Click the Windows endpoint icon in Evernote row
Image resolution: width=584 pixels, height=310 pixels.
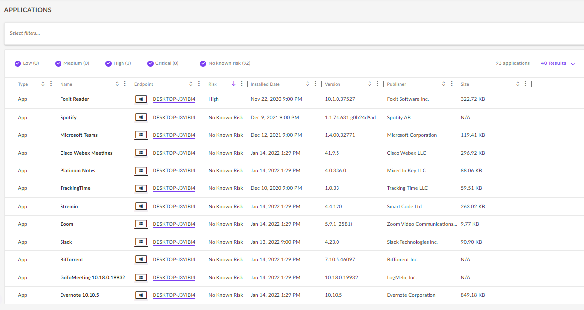coord(141,295)
